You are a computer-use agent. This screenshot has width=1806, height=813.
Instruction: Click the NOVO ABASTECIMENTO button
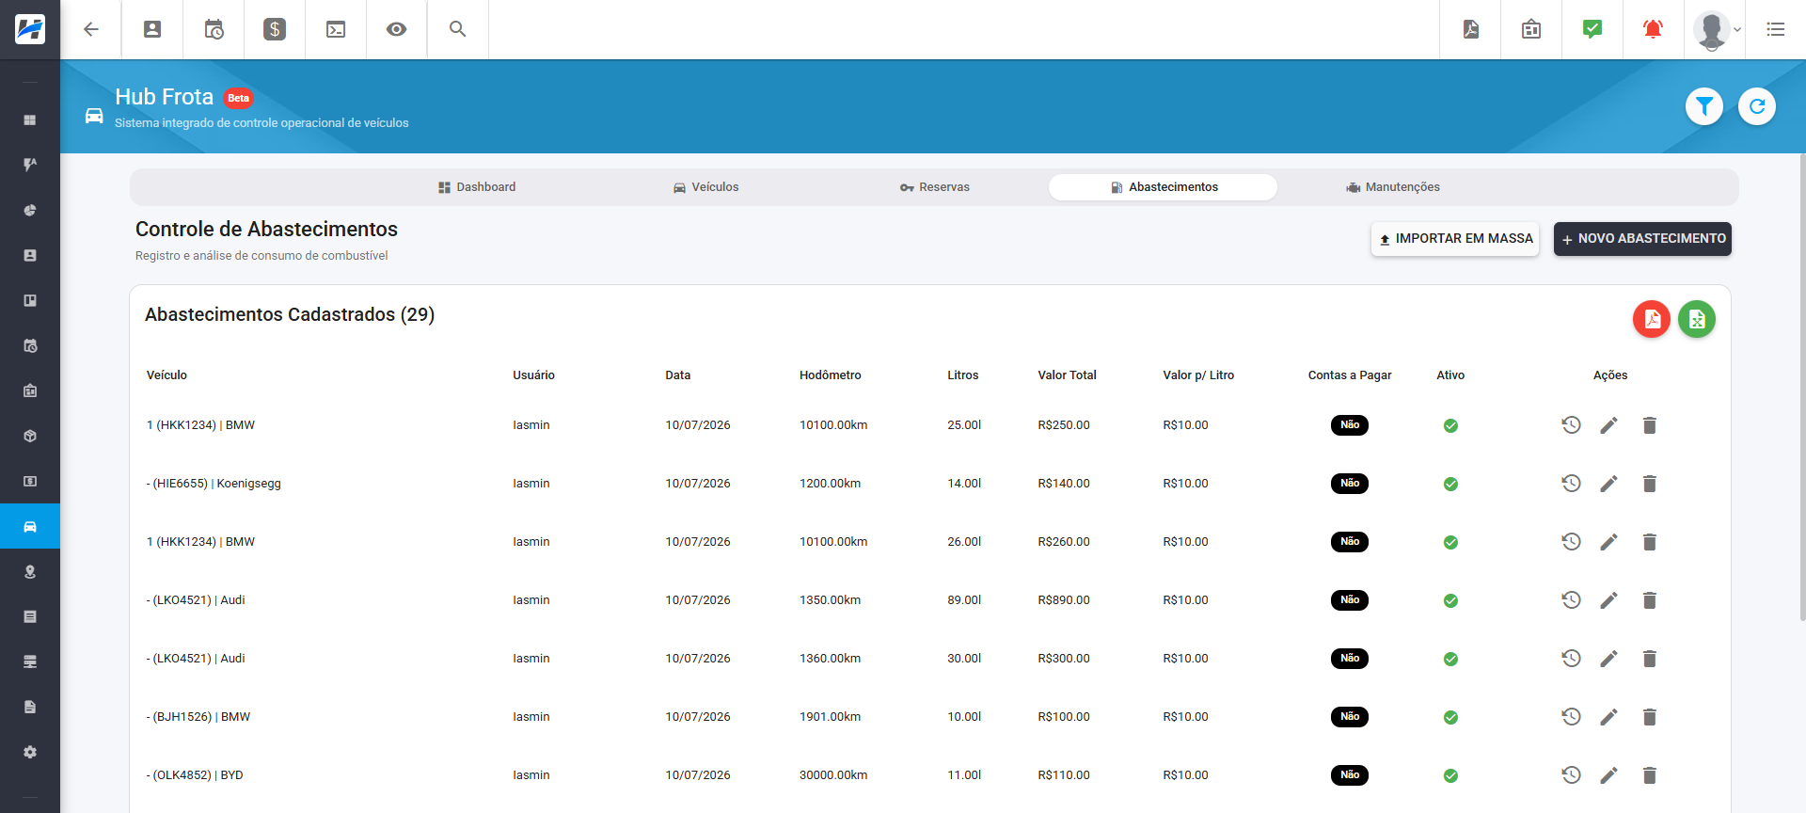pyautogui.click(x=1642, y=239)
